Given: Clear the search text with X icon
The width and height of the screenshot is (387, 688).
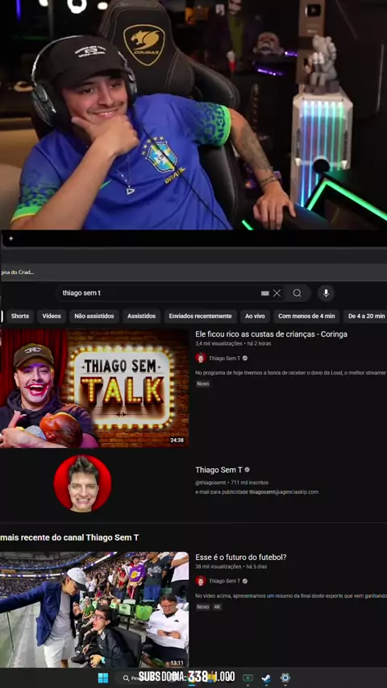Looking at the screenshot, I should (277, 293).
